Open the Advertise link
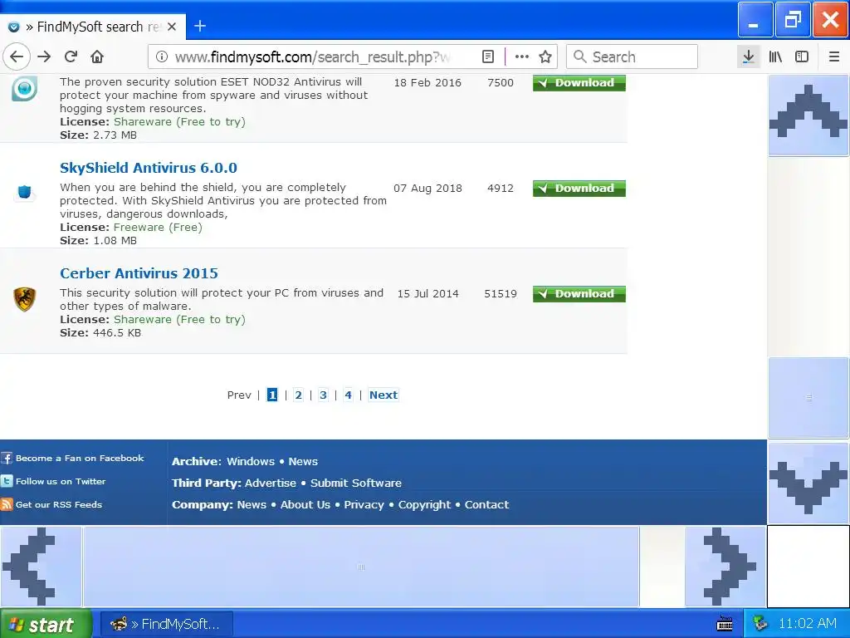The height and width of the screenshot is (638, 850). pos(271,483)
